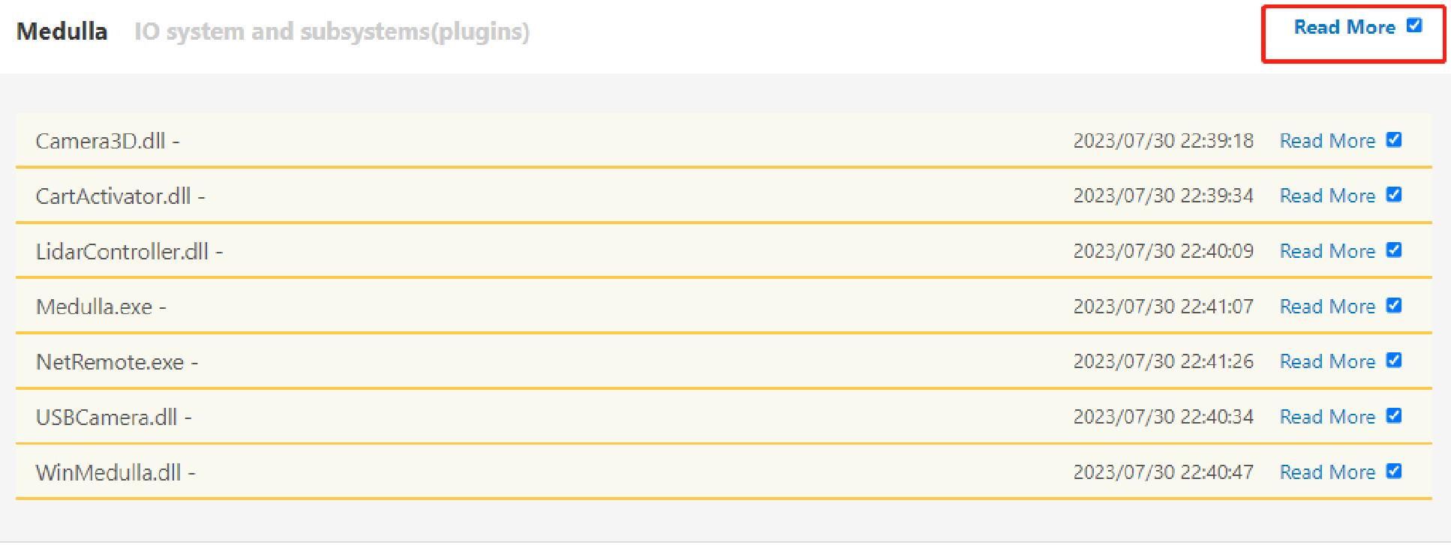The height and width of the screenshot is (551, 1451).
Task: Click the checkbox icon in CartActivator.dll row
Action: (x=1394, y=195)
